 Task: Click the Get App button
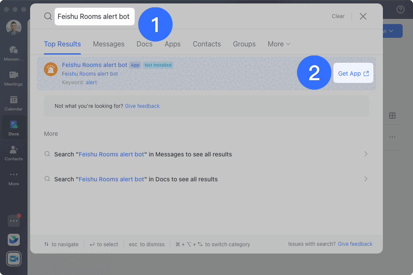pos(353,73)
